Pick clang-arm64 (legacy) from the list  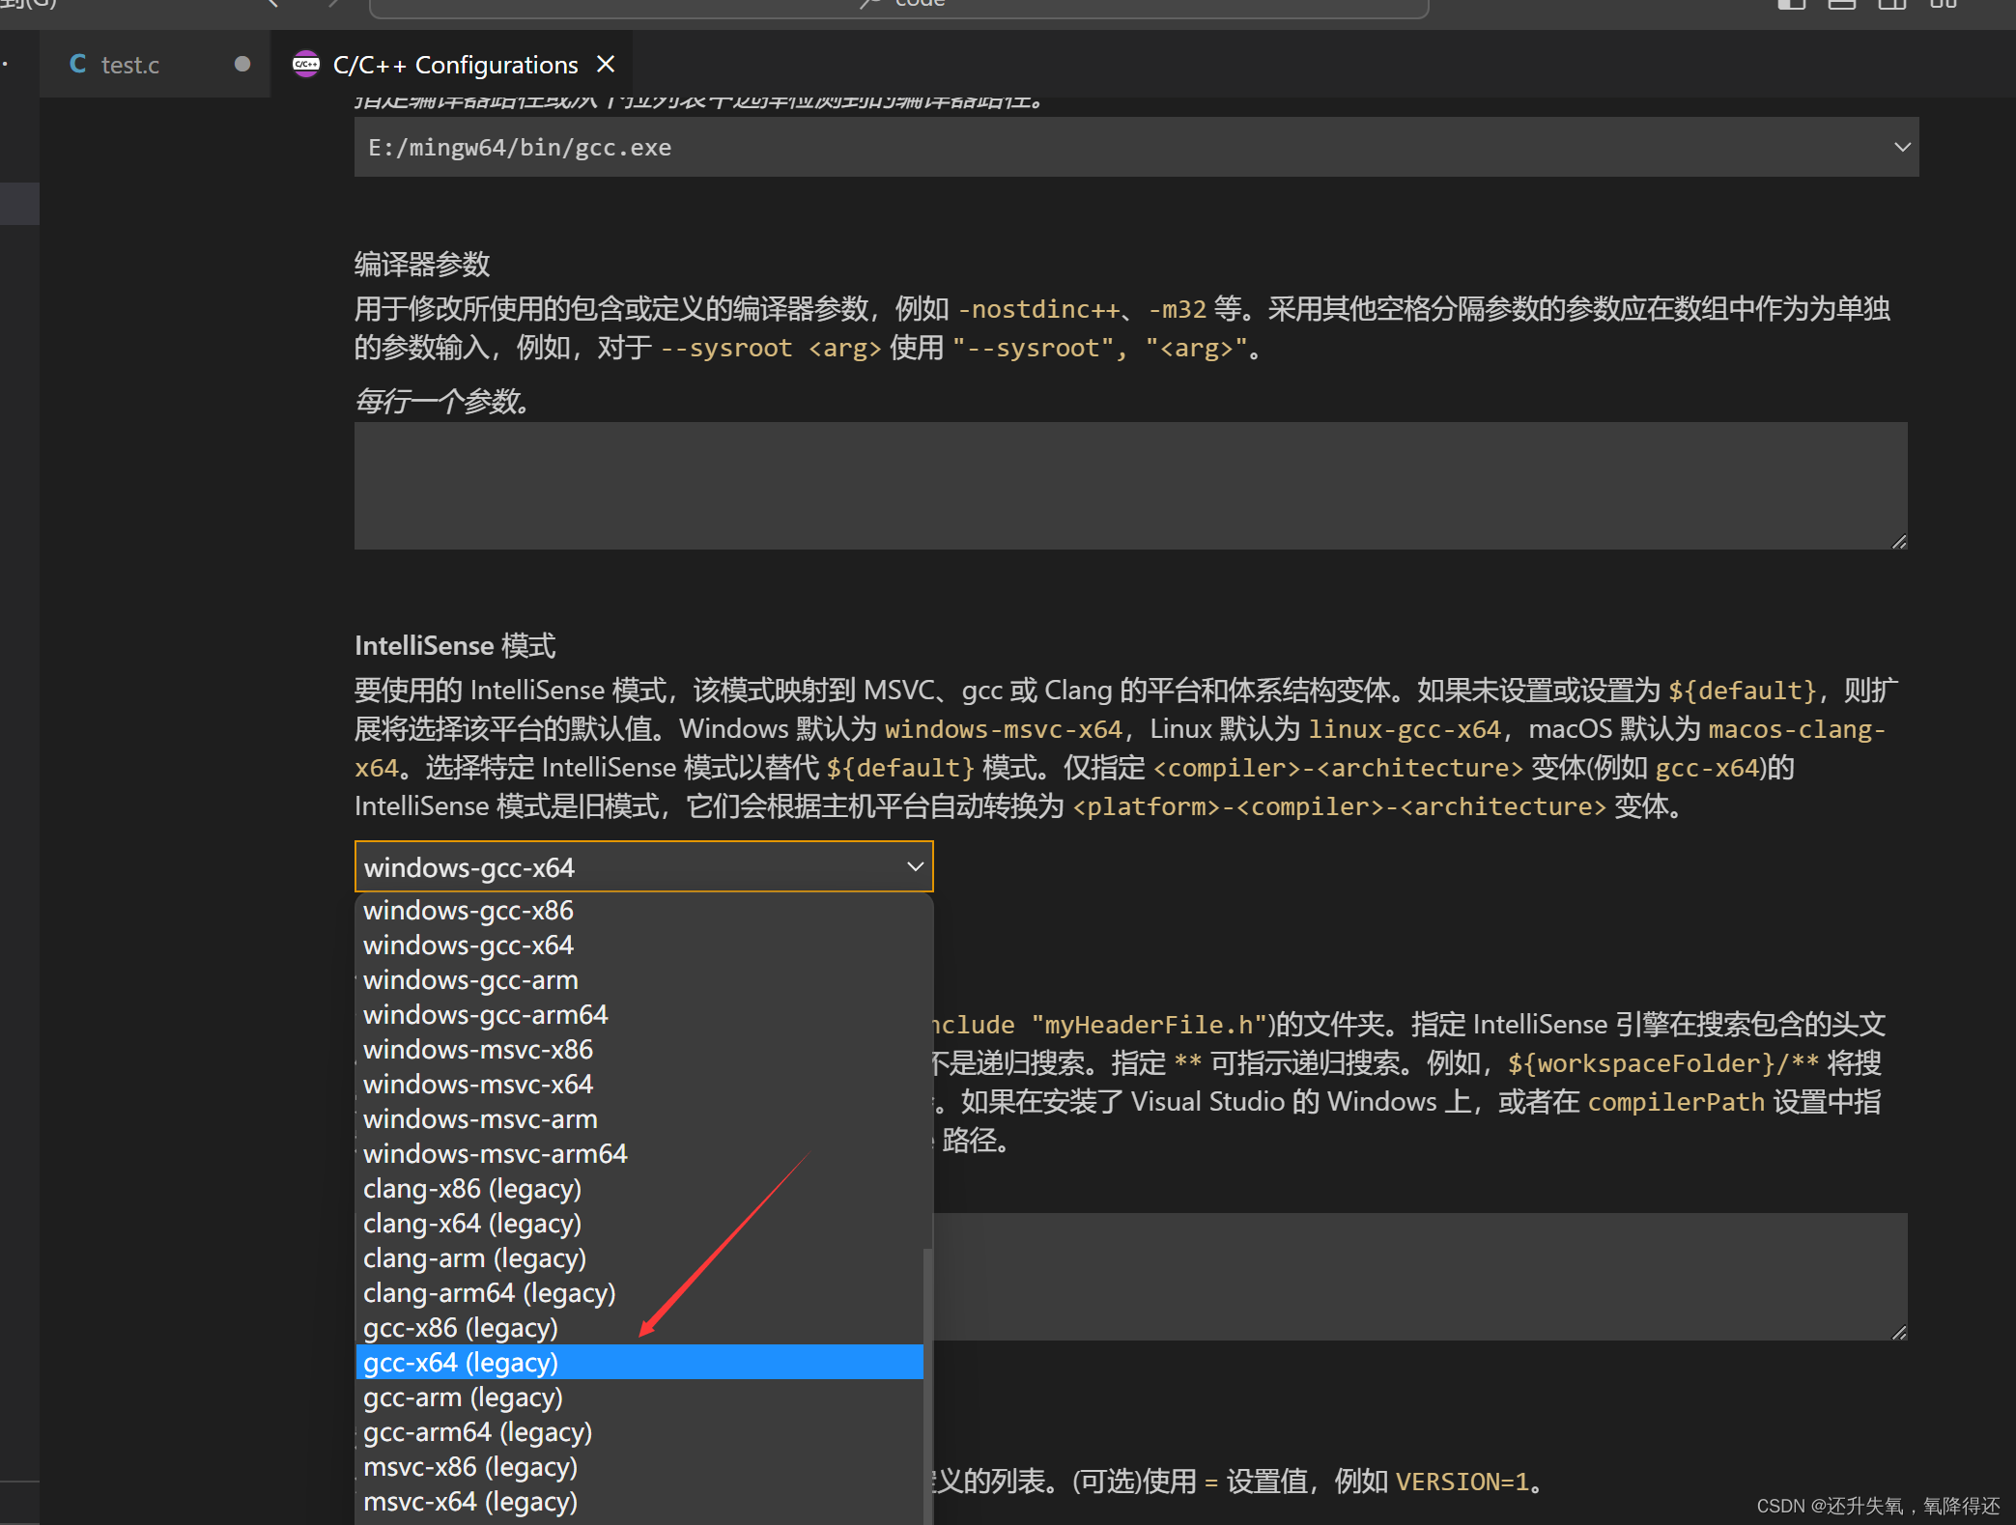click(x=639, y=1293)
